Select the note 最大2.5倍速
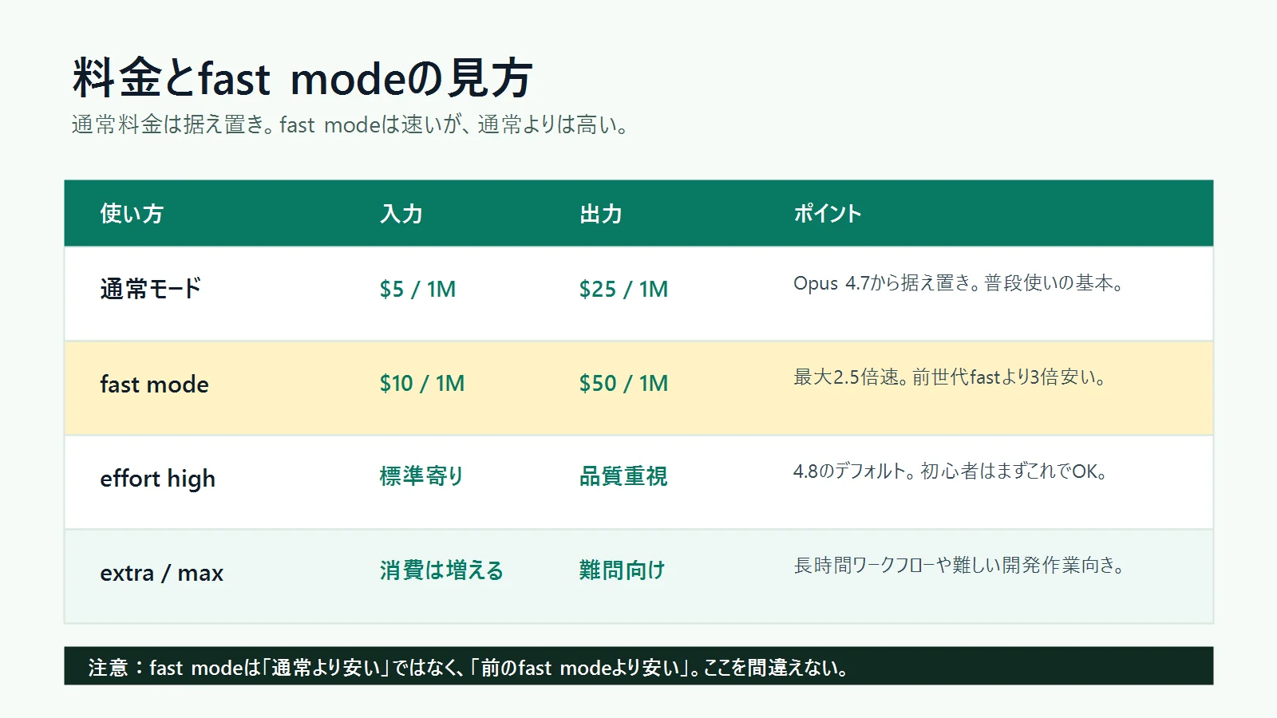 pyautogui.click(x=950, y=377)
